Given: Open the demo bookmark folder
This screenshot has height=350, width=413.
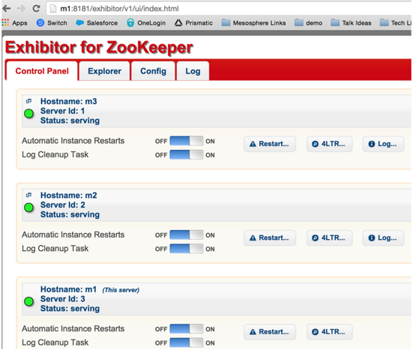Looking at the screenshot, I should (x=308, y=23).
